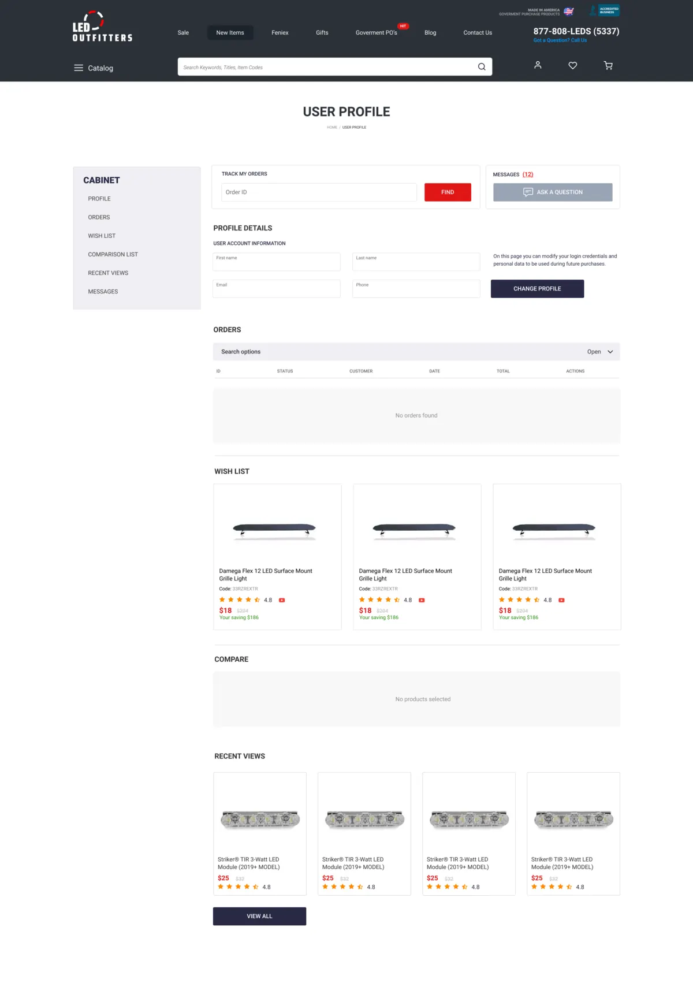Click the Change Profile button
This screenshot has height=983, width=693.
(x=537, y=289)
